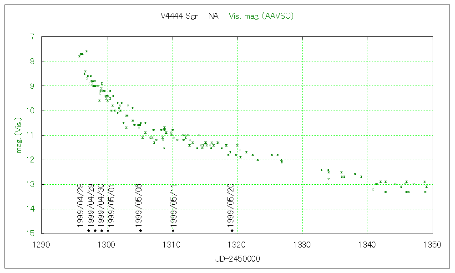Click the diamond marker below 1999/05/20
Image resolution: width=455 pixels, height=273 pixels.
[232, 231]
